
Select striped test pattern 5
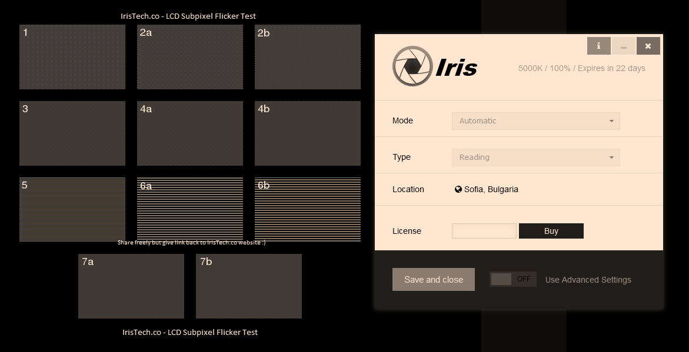72,209
